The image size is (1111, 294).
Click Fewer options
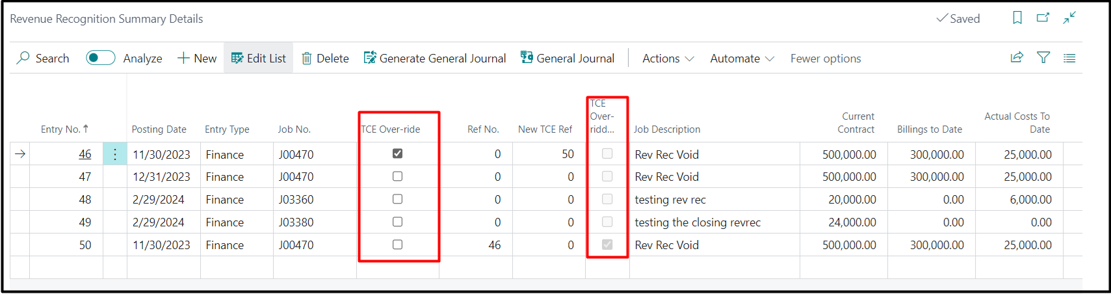point(826,59)
